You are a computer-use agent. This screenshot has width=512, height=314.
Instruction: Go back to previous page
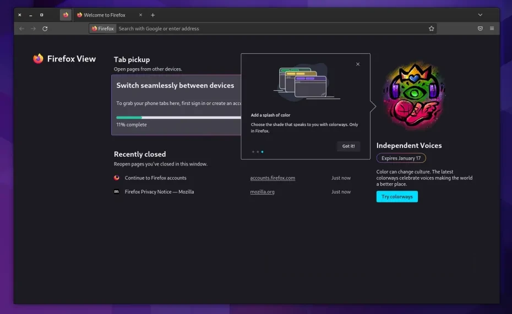(21, 29)
